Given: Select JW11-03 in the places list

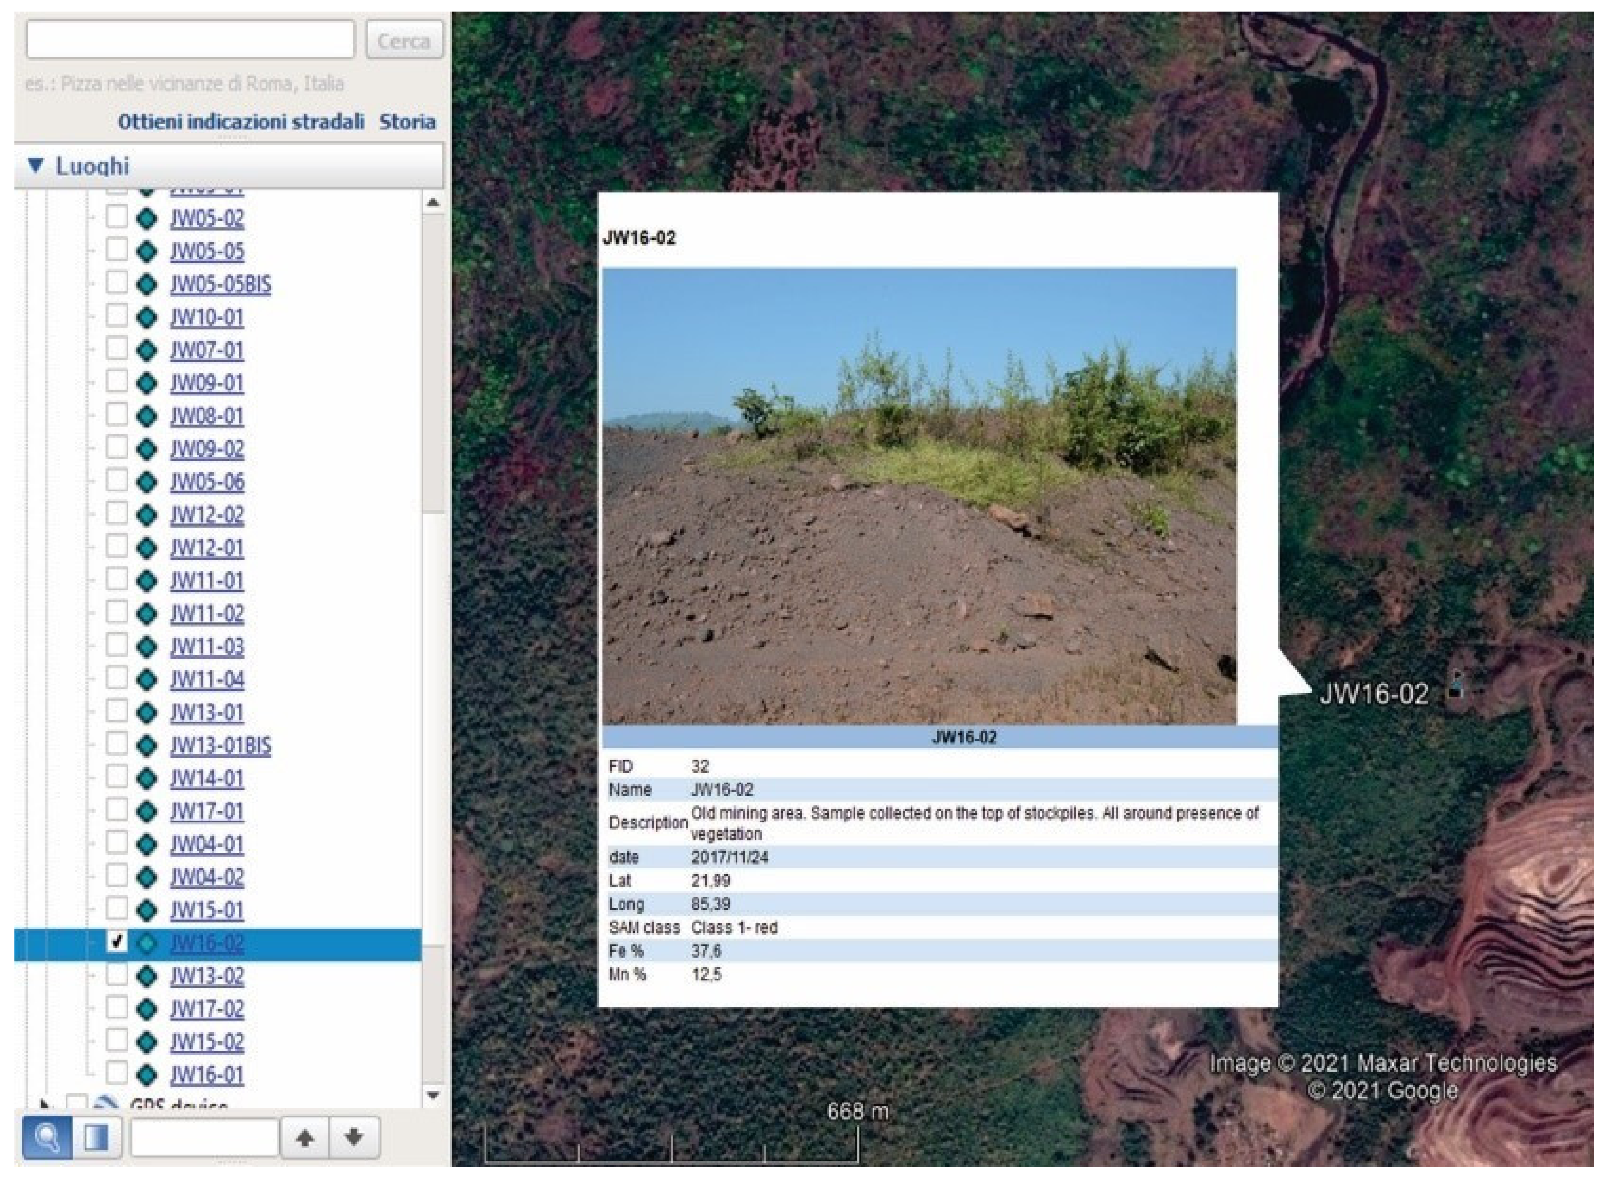Looking at the screenshot, I should click(x=206, y=647).
